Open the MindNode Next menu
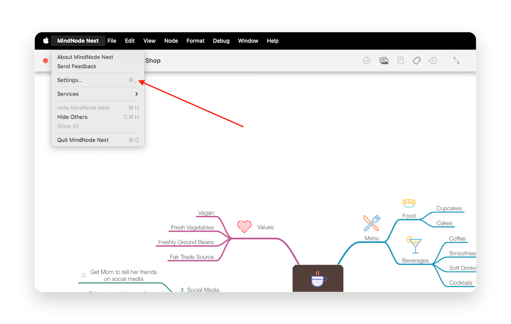Screen dimensions: 511x324 click(x=78, y=41)
